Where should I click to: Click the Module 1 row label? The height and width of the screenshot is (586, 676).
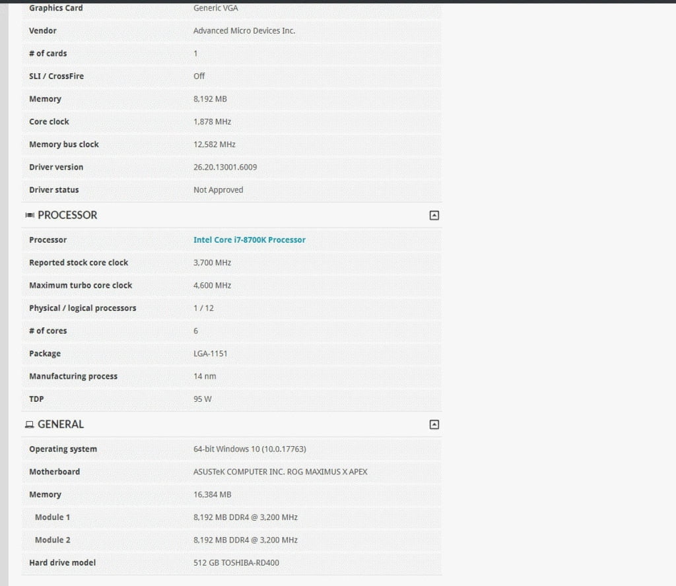52,517
